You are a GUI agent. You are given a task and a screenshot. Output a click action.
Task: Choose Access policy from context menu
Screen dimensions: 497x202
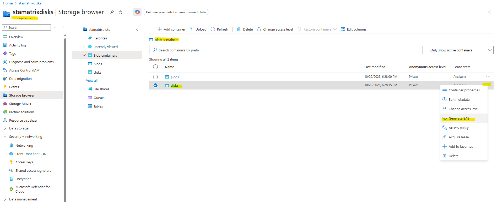(x=464, y=128)
